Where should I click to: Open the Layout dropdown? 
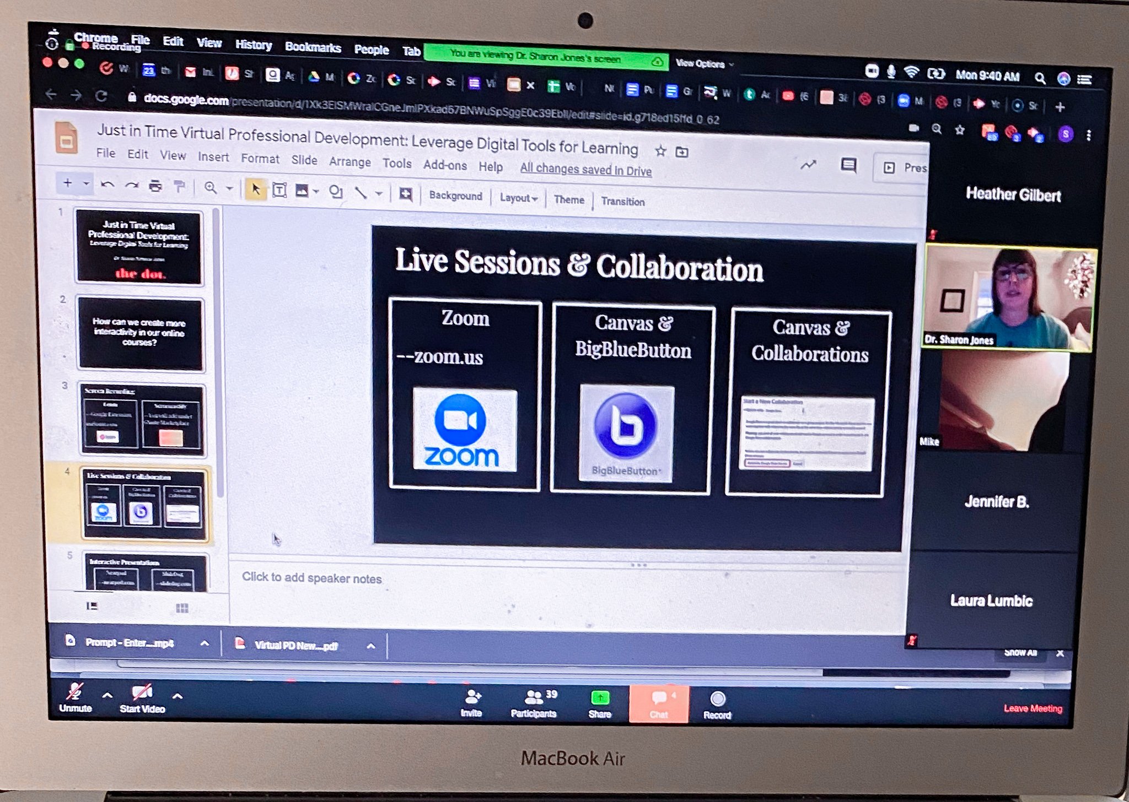pyautogui.click(x=518, y=198)
